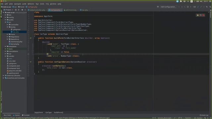Viewport: 212px width, 119px height.
Task: Select Kernel.php in the project tree
Action: click(x=14, y=44)
